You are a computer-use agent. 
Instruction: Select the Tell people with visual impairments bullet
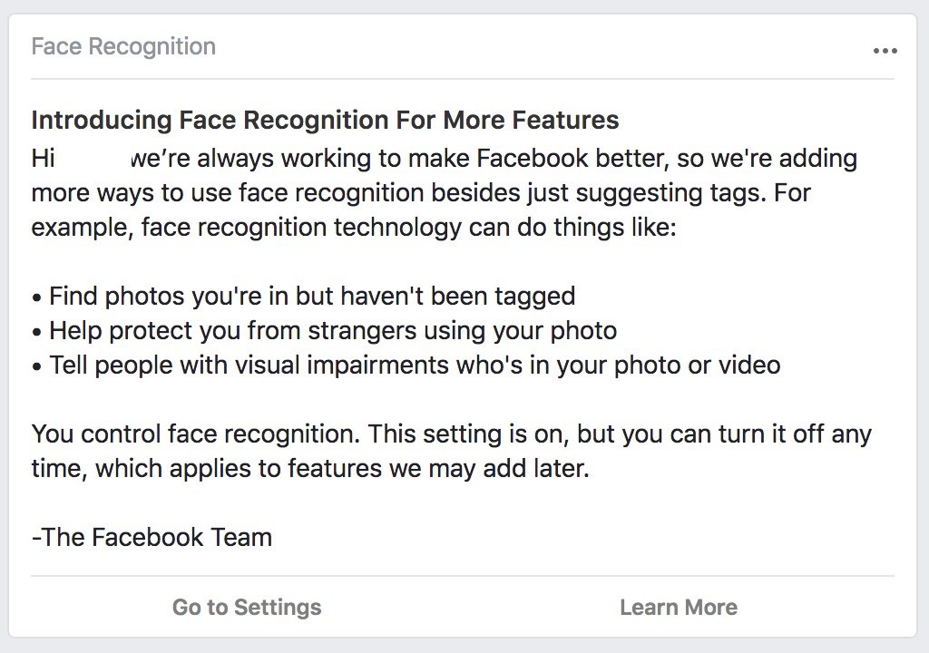click(406, 365)
